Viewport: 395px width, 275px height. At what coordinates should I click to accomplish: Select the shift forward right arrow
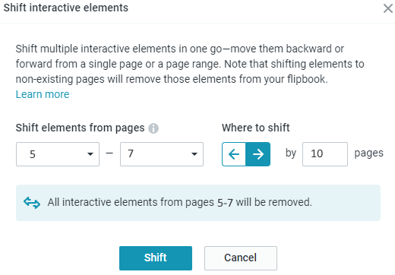258,154
